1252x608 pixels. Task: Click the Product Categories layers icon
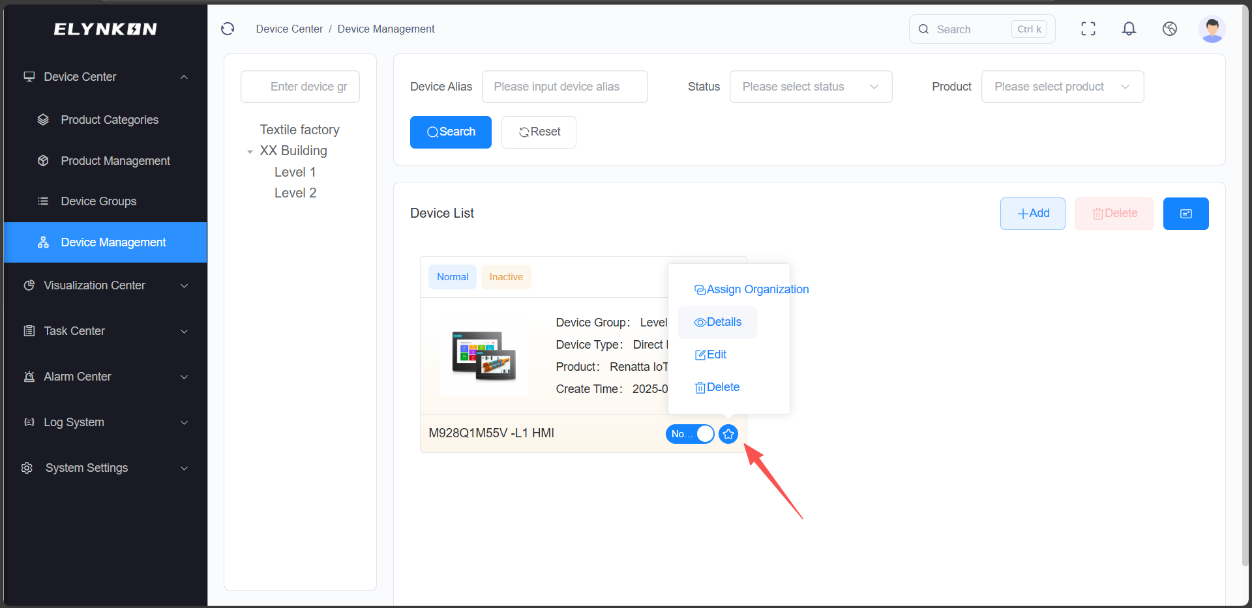43,120
